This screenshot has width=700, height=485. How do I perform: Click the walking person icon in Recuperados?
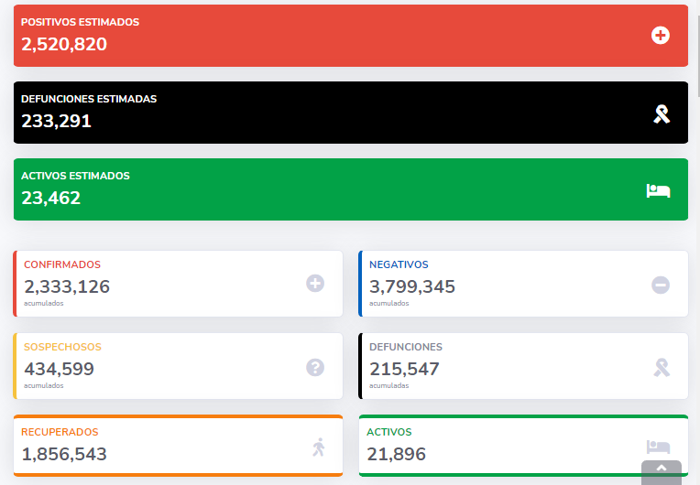pos(319,447)
